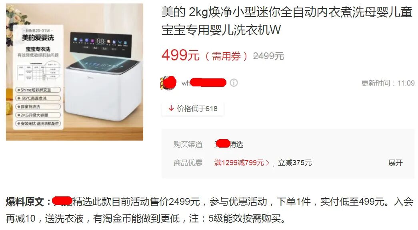Click the username starting with wh
Viewport: 418px width, 230px height.
pos(204,83)
